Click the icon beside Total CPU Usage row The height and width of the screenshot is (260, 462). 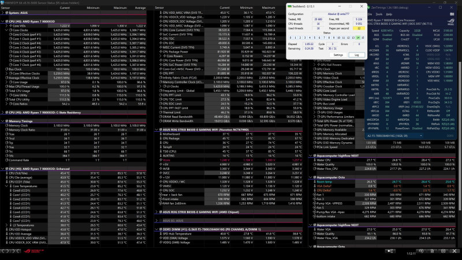tap(6, 91)
